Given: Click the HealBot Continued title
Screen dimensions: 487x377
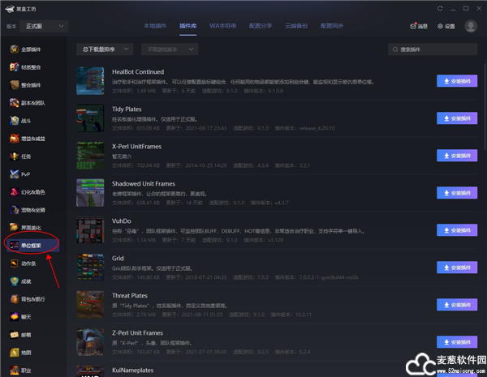Looking at the screenshot, I should tap(138, 72).
